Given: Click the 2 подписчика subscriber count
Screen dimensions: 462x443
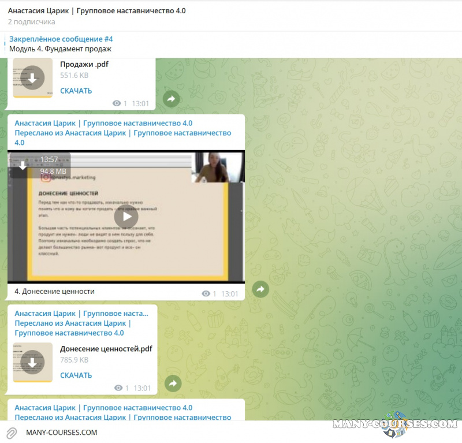Looking at the screenshot, I should click(32, 22).
